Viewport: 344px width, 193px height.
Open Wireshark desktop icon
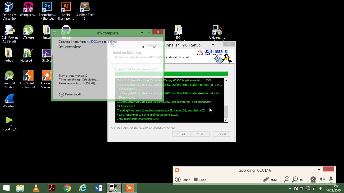[9, 101]
